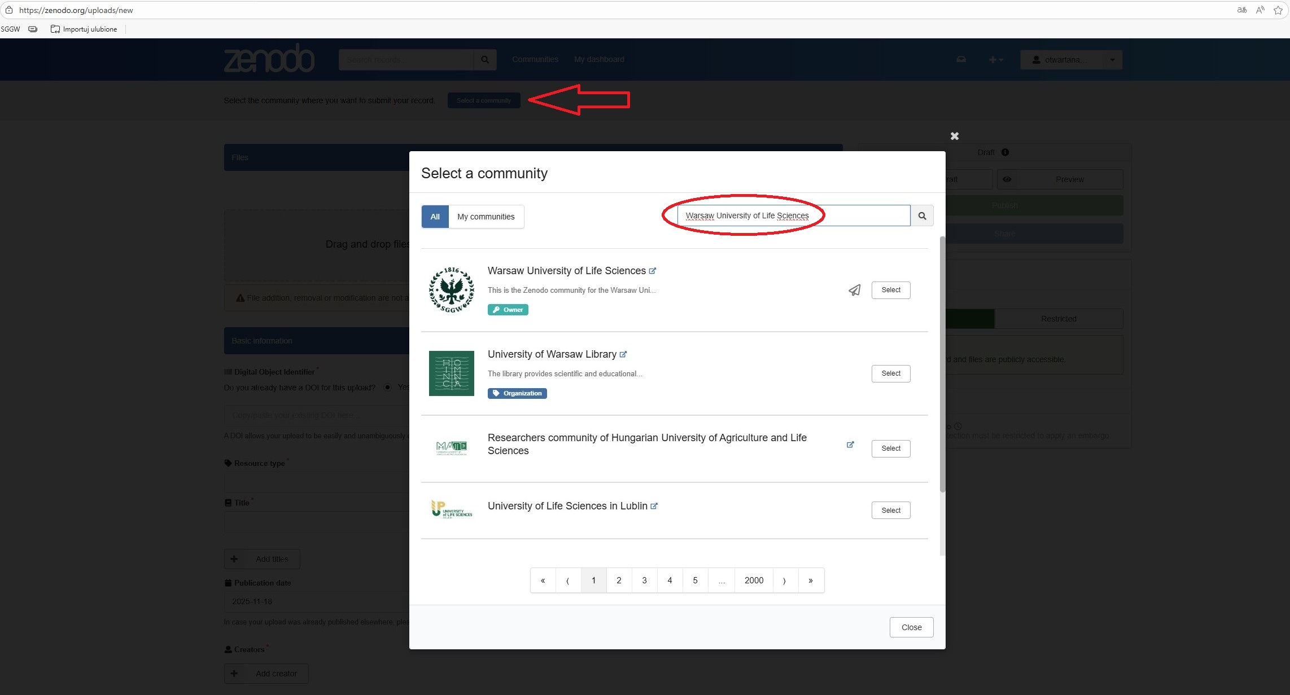The image size is (1290, 695).
Task: Switch to the All communities filter
Action: point(435,217)
